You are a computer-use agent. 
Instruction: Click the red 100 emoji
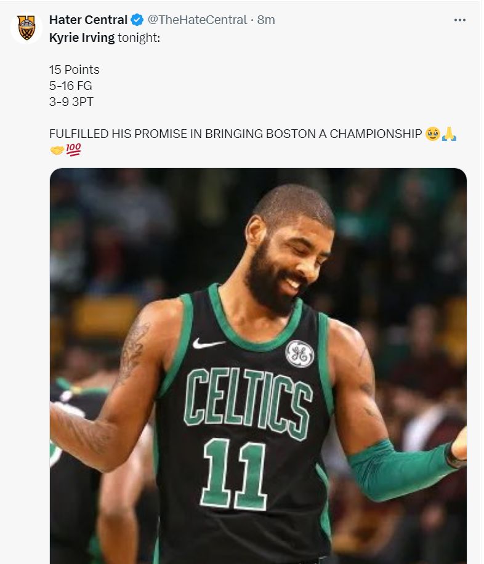pos(73,150)
